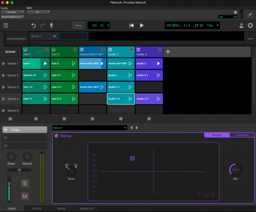Stop all scenes with leftmost square
This screenshot has height=212, width=256.
pyautogui.click(x=10, y=119)
